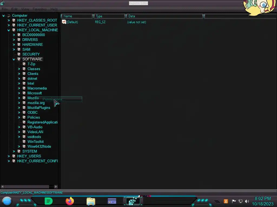Open the network tray icon

click(x=240, y=201)
